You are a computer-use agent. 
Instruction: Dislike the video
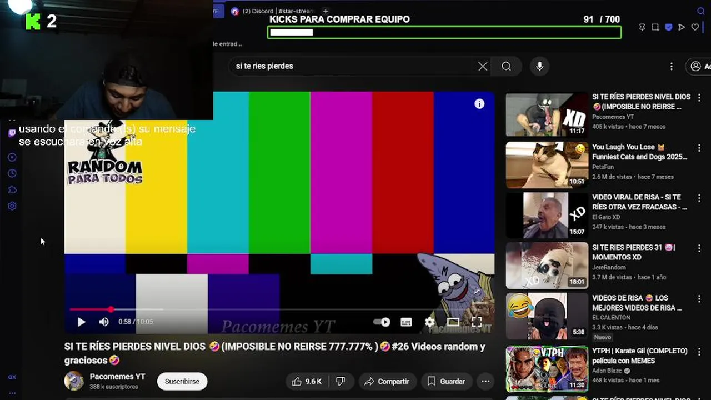[x=341, y=382]
